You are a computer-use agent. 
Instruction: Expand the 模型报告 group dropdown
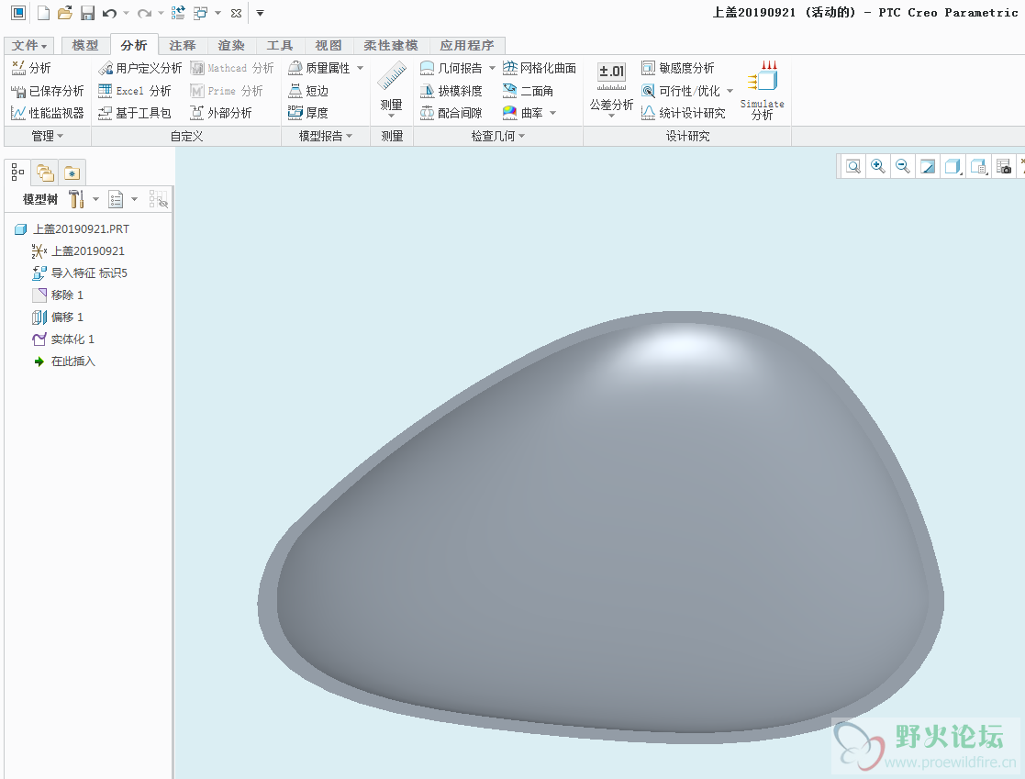326,136
